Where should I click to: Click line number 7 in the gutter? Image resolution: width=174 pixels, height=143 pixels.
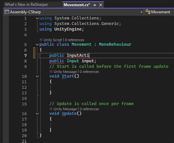25,56
